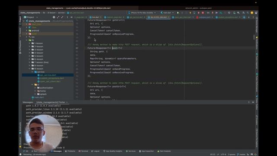Select api_service.dart in the project tree
The height and width of the screenshot is (156, 277).
(x=48, y=75)
